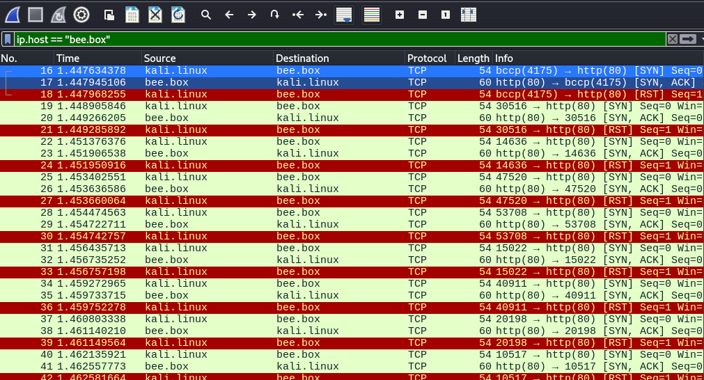This screenshot has width=704, height=380.
Task: Select packet 30 RST row
Action: coord(352,236)
